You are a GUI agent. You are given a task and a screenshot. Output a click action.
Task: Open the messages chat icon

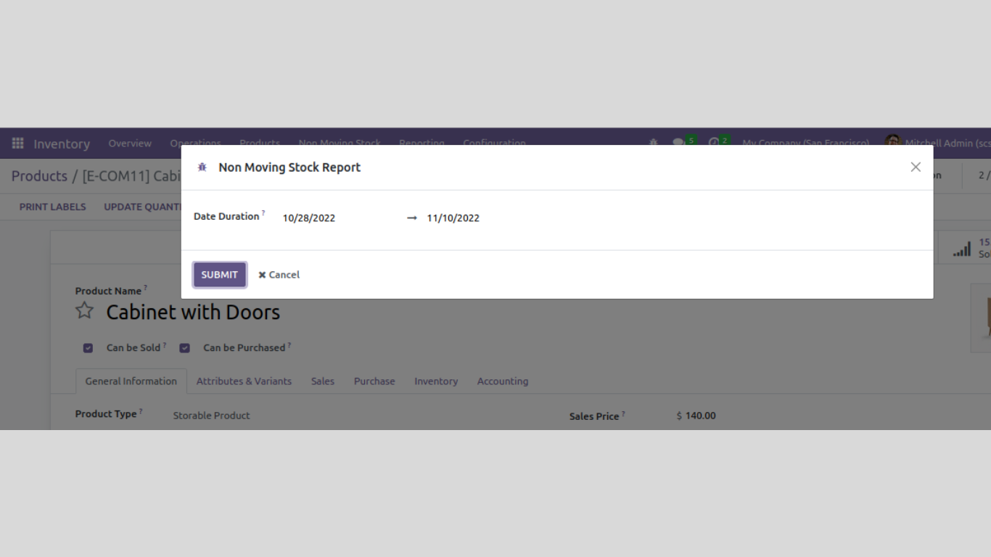pos(679,143)
